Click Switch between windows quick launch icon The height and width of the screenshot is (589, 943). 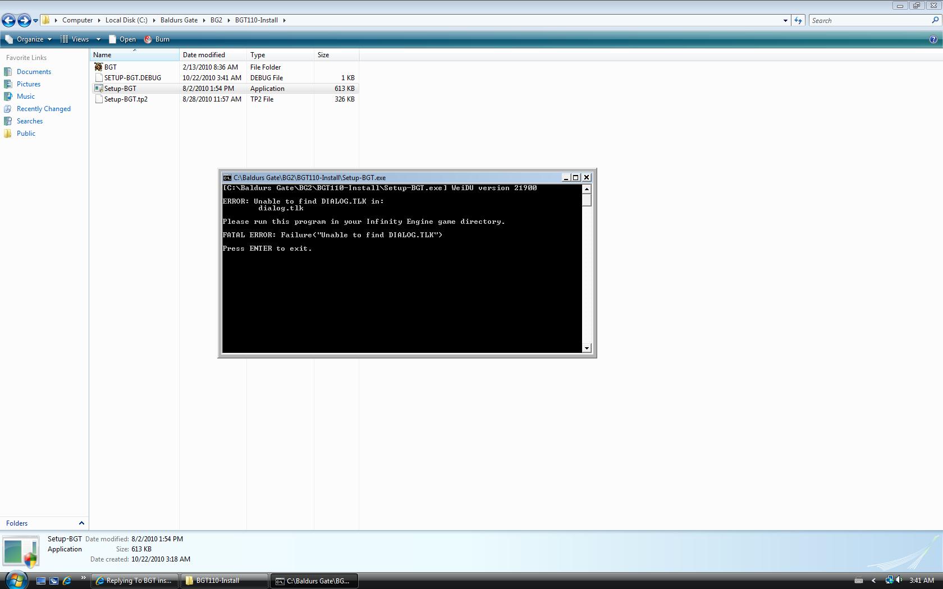point(54,581)
